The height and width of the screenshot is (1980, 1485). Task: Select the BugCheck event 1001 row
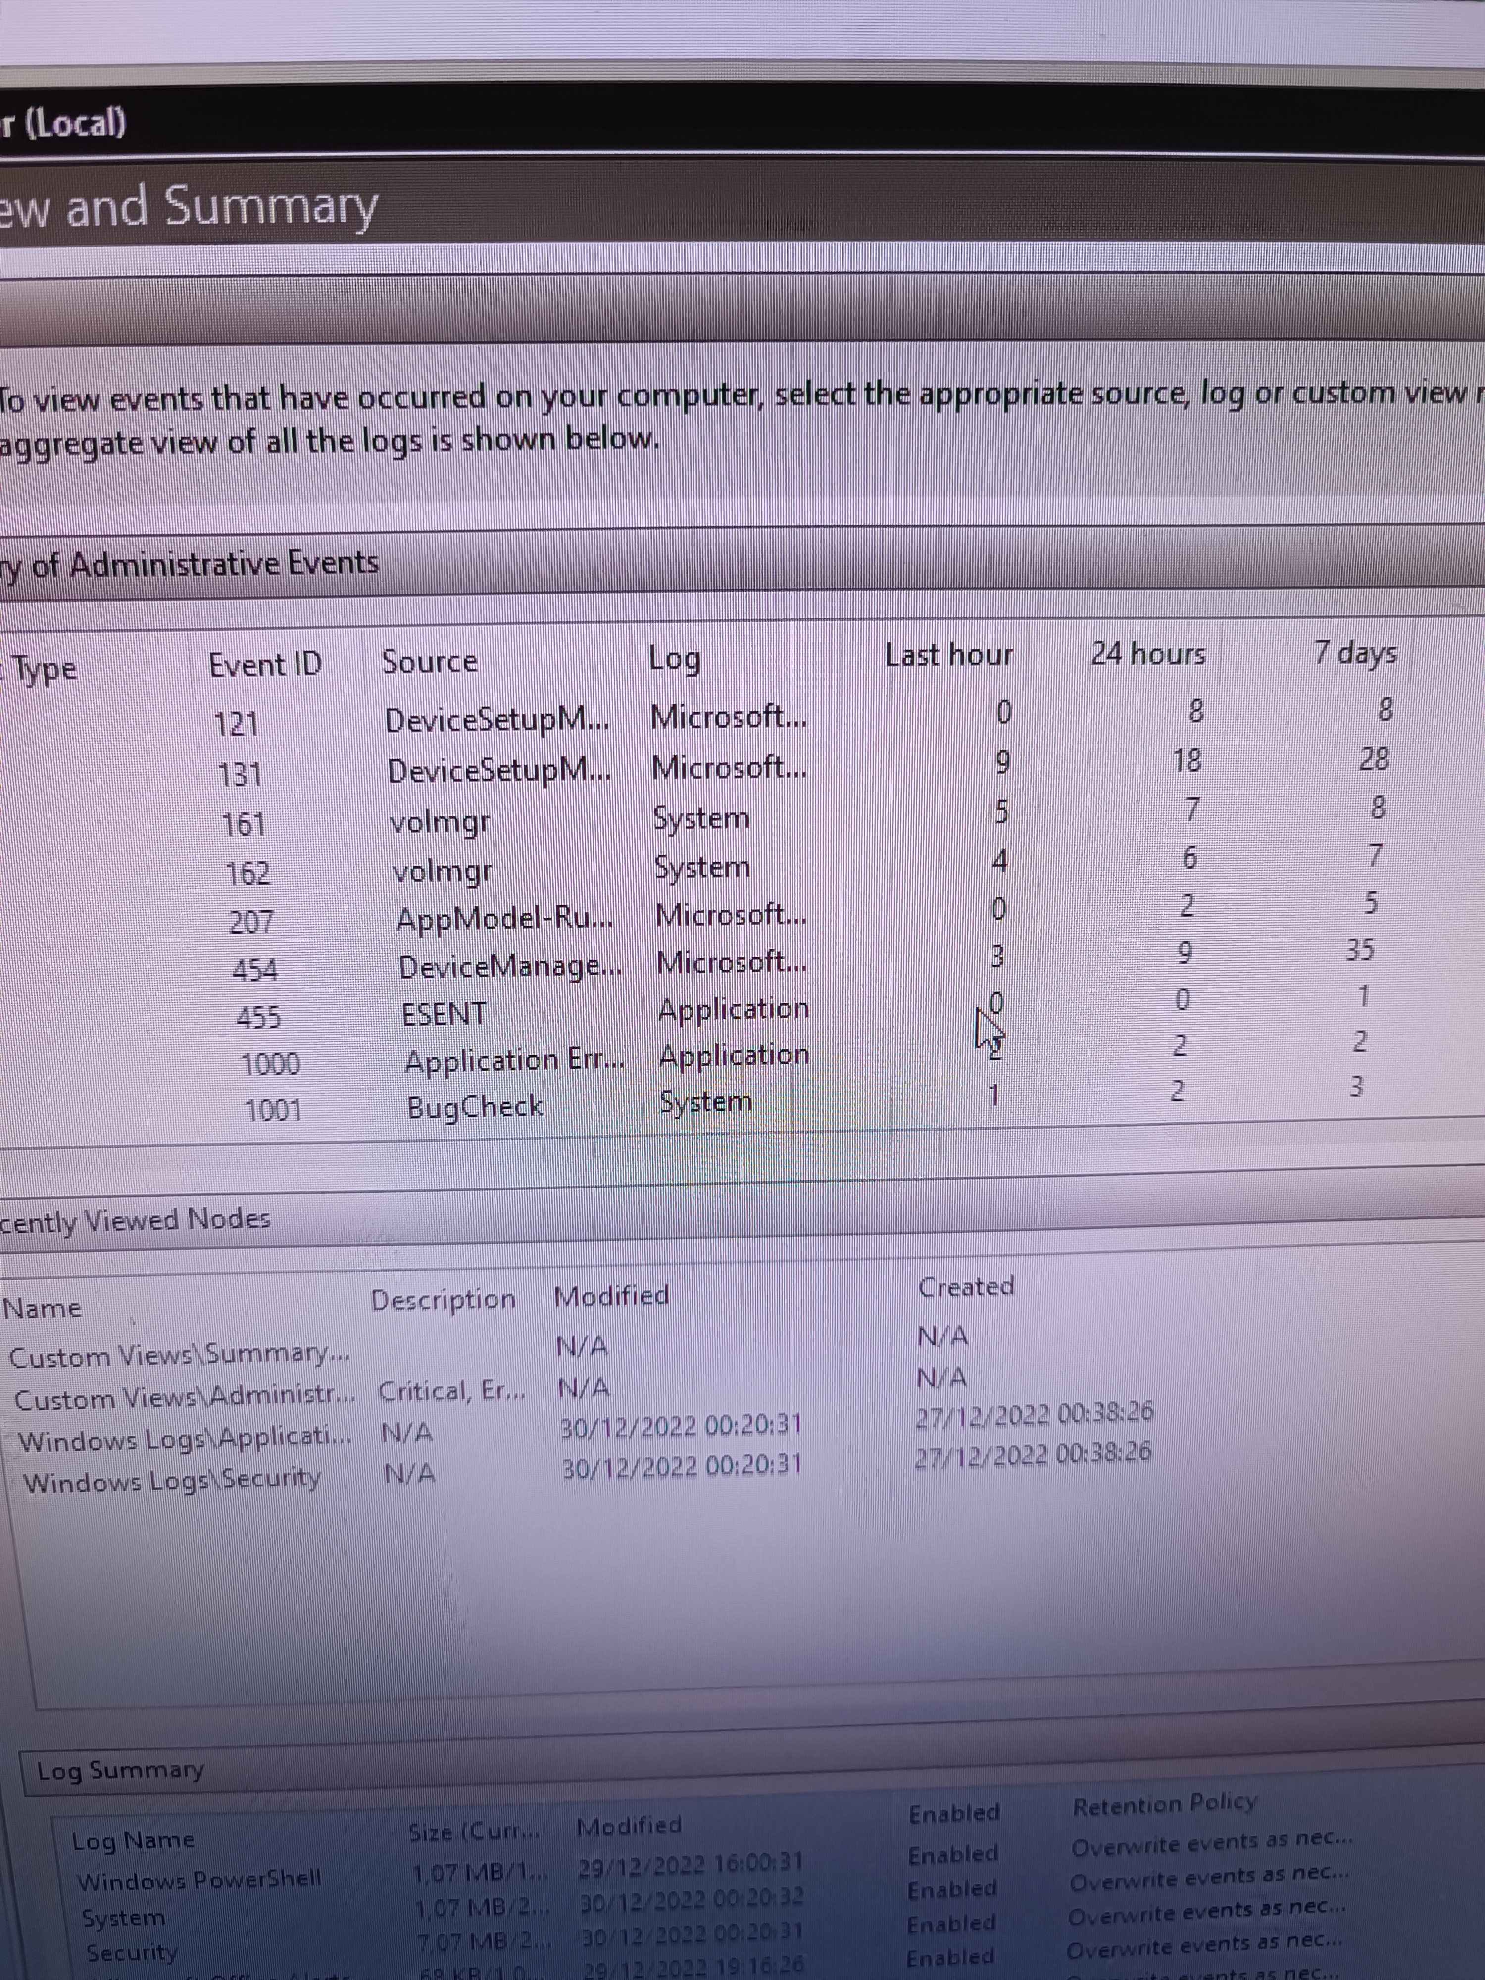[x=475, y=1107]
